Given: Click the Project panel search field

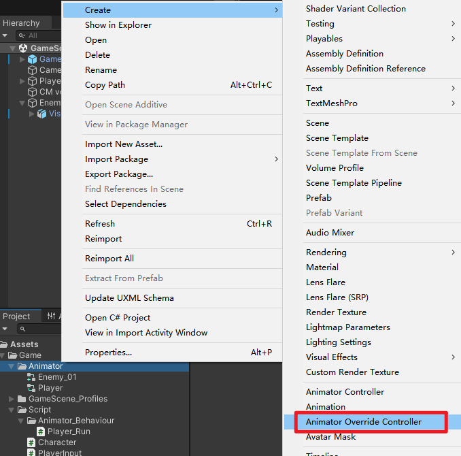Looking at the screenshot, I should pos(41,329).
